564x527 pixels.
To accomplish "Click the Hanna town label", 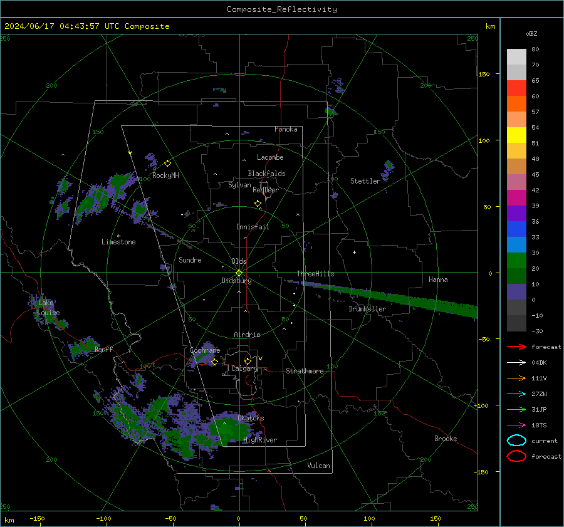I will (x=438, y=279).
